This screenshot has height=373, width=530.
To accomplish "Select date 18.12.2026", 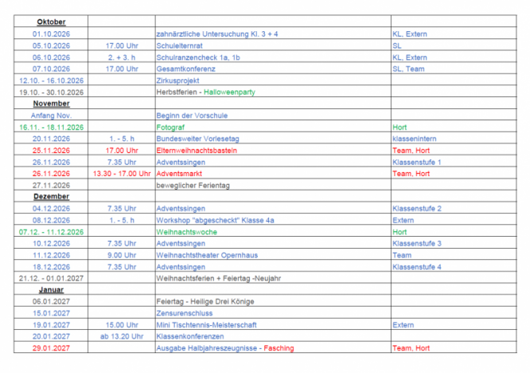I will click(51, 267).
